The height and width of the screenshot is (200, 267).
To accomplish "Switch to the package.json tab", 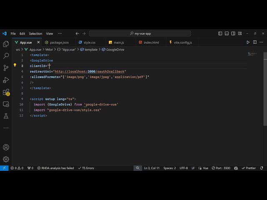I will tap(59, 42).
